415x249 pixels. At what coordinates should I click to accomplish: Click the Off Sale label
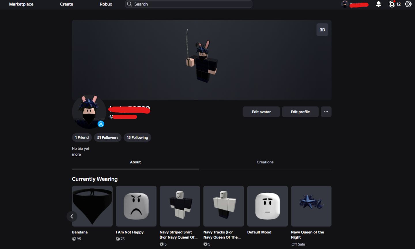tap(298, 244)
